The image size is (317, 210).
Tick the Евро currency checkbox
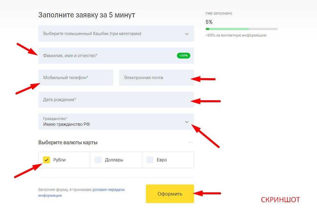[x=150, y=160]
